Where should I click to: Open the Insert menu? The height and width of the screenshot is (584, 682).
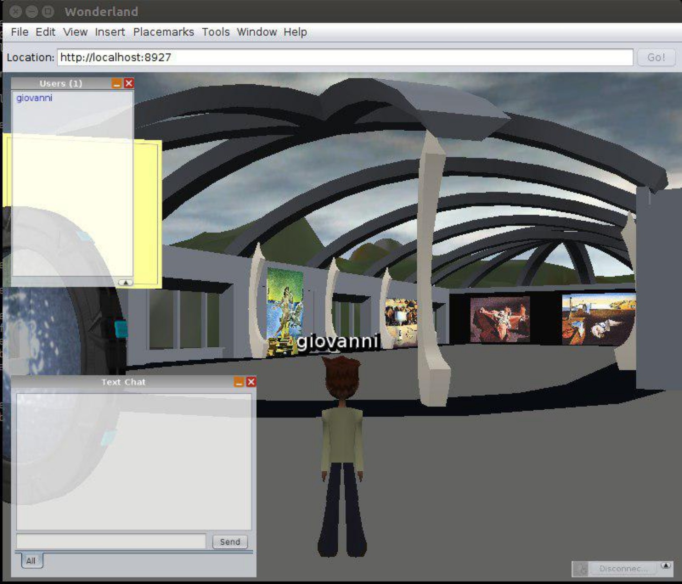[x=110, y=32]
